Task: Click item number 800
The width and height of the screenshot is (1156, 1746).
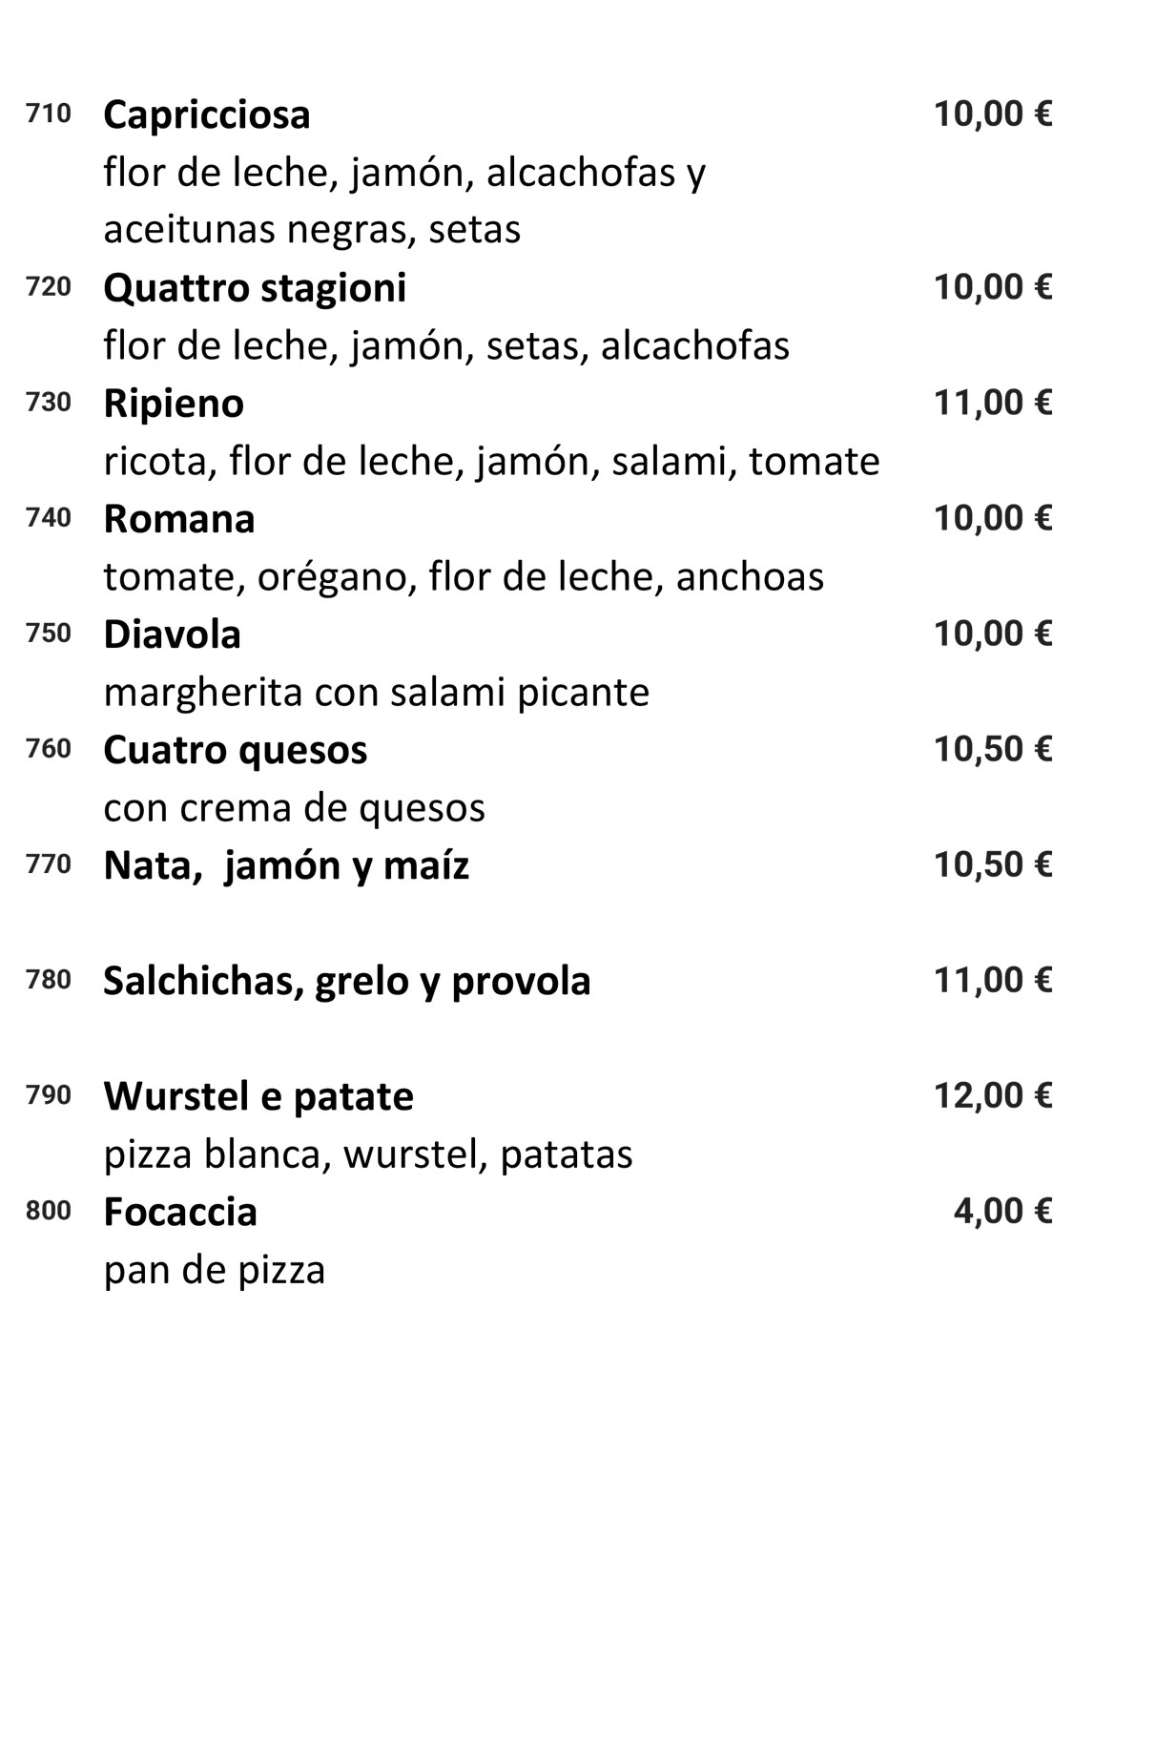Action: click(x=49, y=1211)
